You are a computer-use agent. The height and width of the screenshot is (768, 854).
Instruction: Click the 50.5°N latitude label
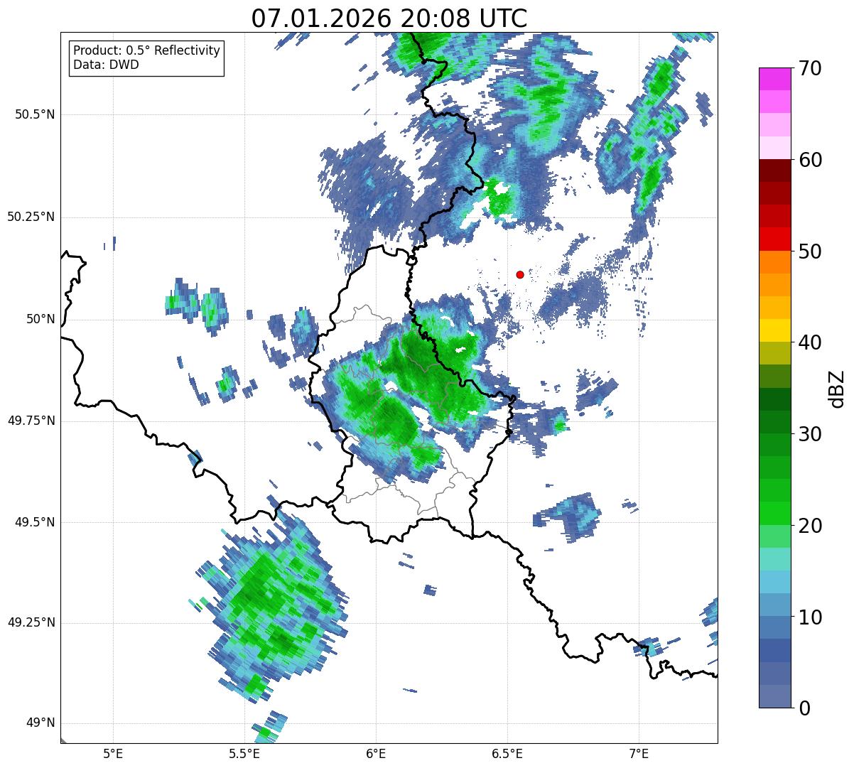[35, 114]
